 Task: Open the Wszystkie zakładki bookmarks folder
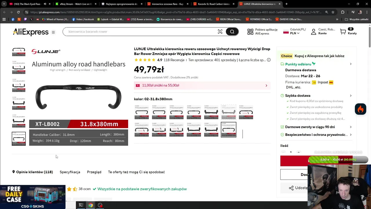(x=357, y=19)
